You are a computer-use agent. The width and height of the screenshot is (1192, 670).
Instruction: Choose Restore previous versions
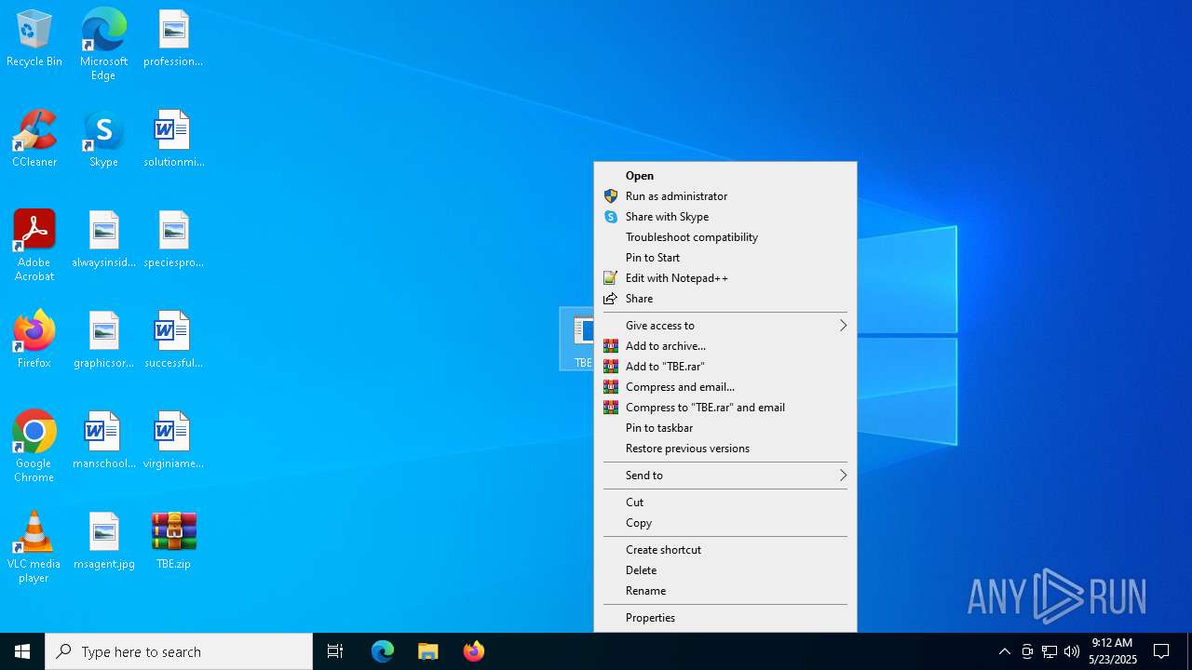pyautogui.click(x=725, y=449)
